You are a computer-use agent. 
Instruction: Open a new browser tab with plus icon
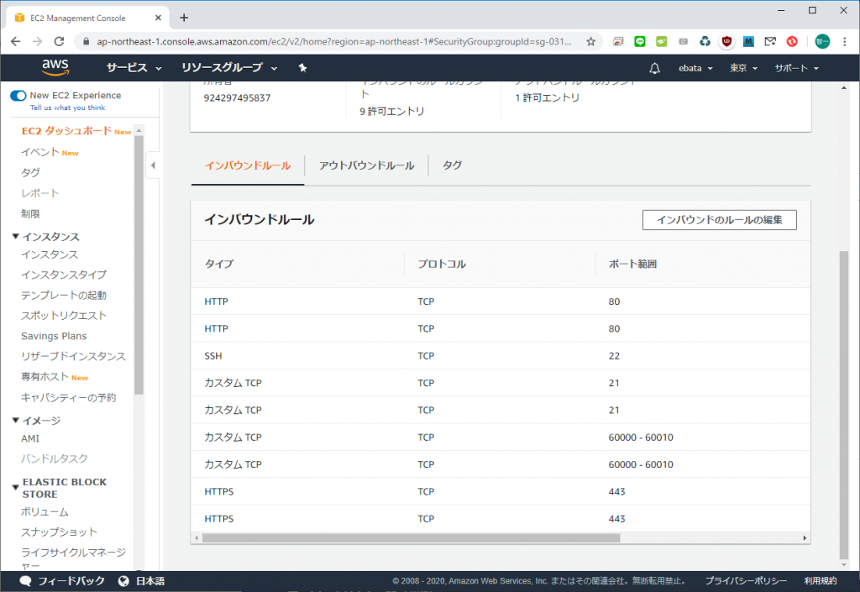184,18
